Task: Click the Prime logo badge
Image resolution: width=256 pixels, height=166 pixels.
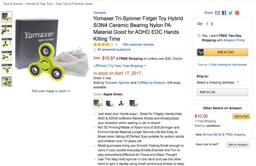Action: point(100,66)
